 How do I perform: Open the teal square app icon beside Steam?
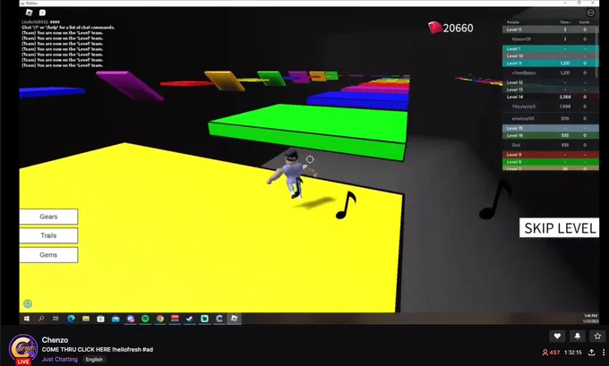pyautogui.click(x=205, y=319)
